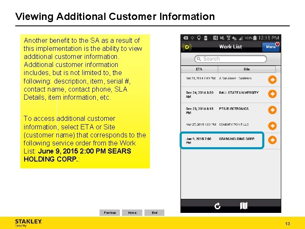Image resolution: width=305 pixels, height=229 pixels.
Task: Tap the Wi-Fi icon in phone status bar
Action: pyautogui.click(x=229, y=38)
